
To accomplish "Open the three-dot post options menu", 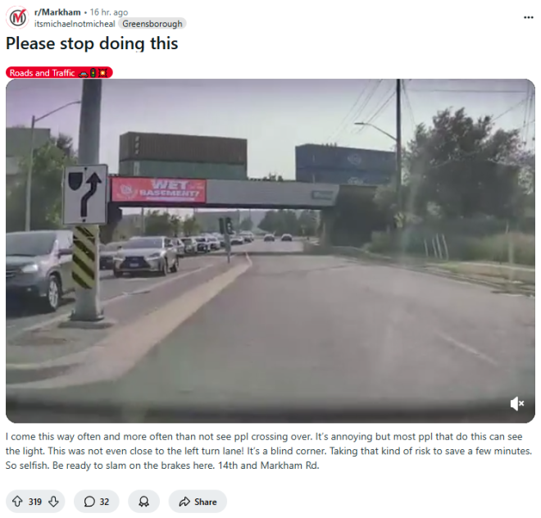I will (528, 17).
